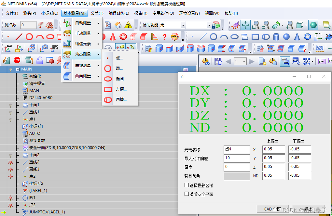Click the 厚度 input field
Image resolution: width=332 pixels, height=216 pixels.
[237, 167]
